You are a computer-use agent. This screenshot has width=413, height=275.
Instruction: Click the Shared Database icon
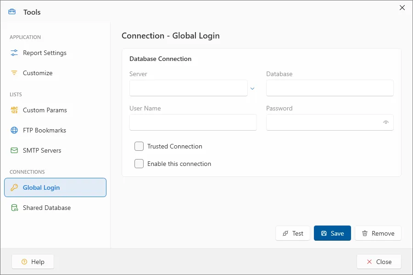14,208
